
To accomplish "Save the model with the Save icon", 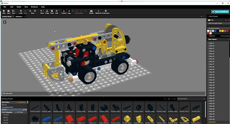I will click(13, 11).
